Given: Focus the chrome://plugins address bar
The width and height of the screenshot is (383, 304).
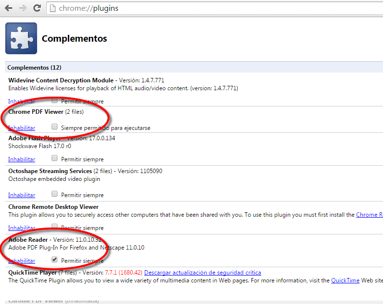Looking at the screenshot, I should point(196,8).
